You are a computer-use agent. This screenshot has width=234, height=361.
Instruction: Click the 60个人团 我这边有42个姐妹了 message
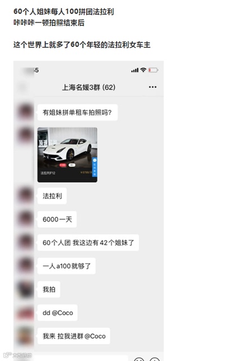pyautogui.click(x=88, y=243)
